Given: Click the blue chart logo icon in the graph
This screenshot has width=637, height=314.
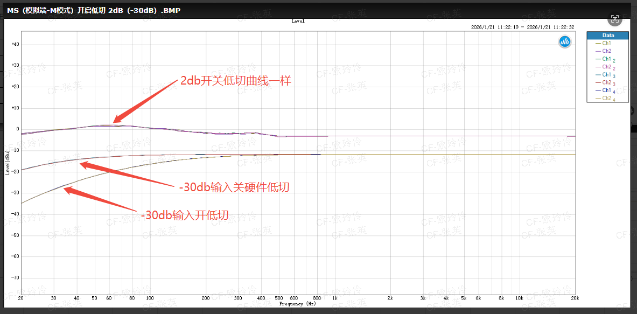Looking at the screenshot, I should coord(565,41).
